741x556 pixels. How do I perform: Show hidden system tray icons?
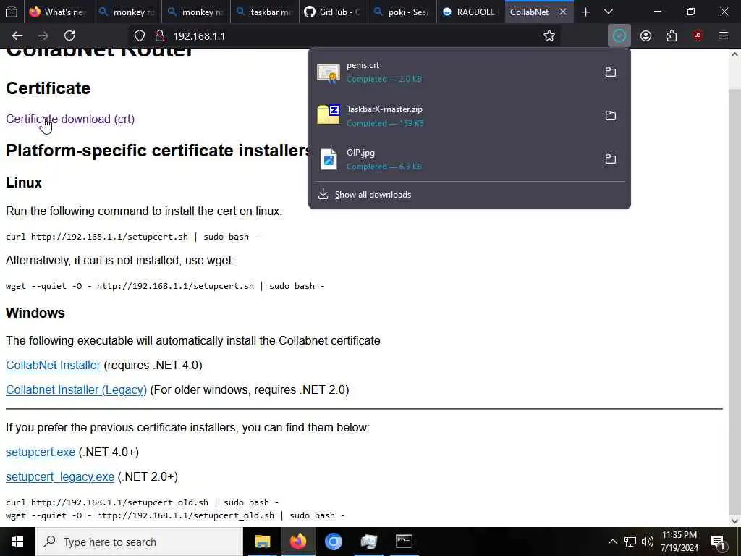(612, 542)
